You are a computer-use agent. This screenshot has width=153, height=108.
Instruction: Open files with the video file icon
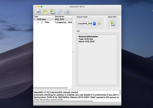coord(38,12)
